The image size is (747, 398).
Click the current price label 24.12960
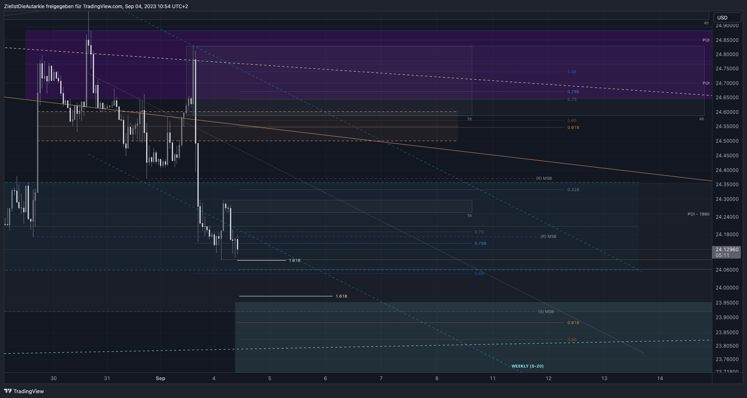pyautogui.click(x=727, y=250)
